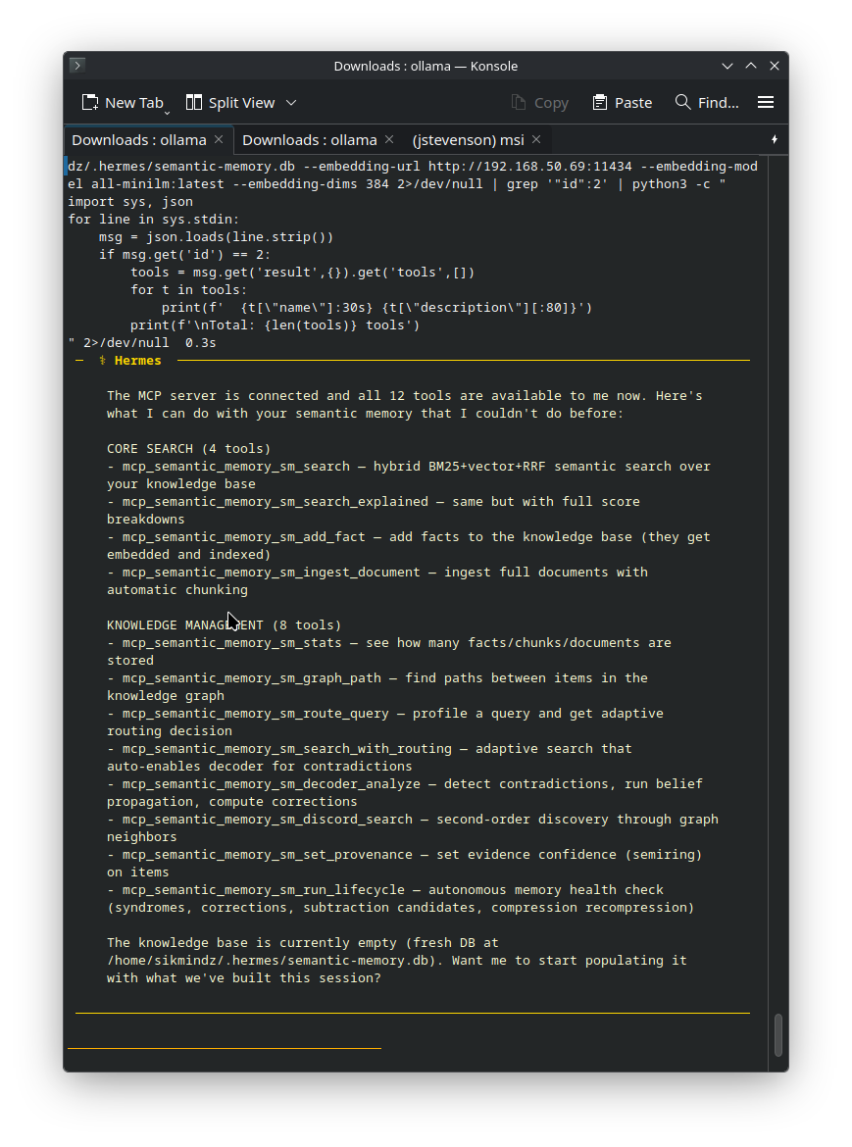Click the URL http://192.168.50.69:11434

click(x=530, y=166)
